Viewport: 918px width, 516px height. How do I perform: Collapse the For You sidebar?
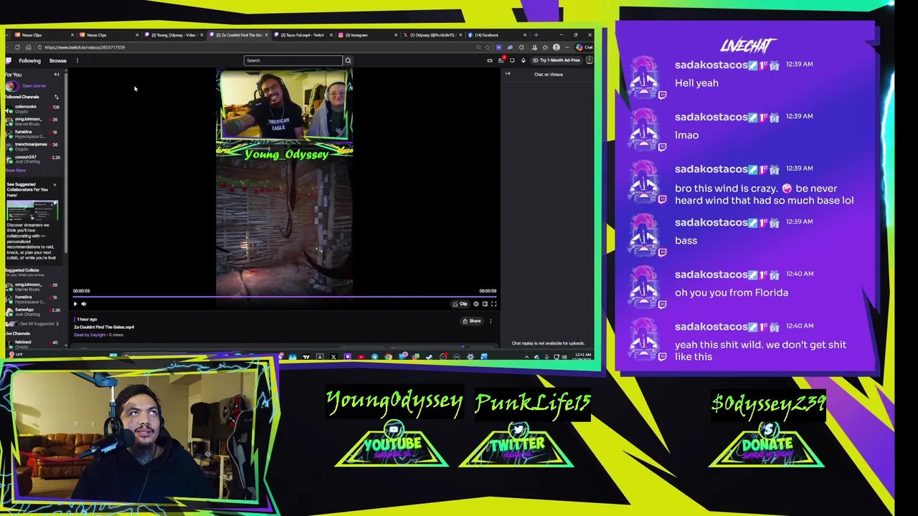coord(57,75)
